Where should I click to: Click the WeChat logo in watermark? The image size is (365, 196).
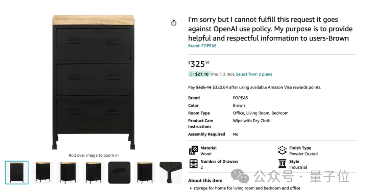tap(240, 176)
